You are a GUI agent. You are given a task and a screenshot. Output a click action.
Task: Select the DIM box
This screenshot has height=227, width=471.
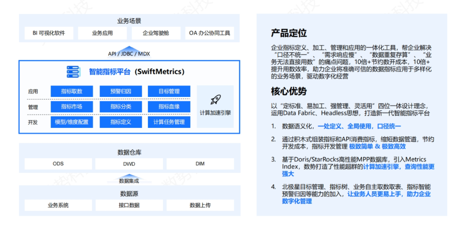point(200,164)
